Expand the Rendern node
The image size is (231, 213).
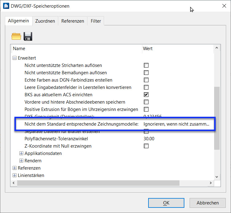point(21,161)
